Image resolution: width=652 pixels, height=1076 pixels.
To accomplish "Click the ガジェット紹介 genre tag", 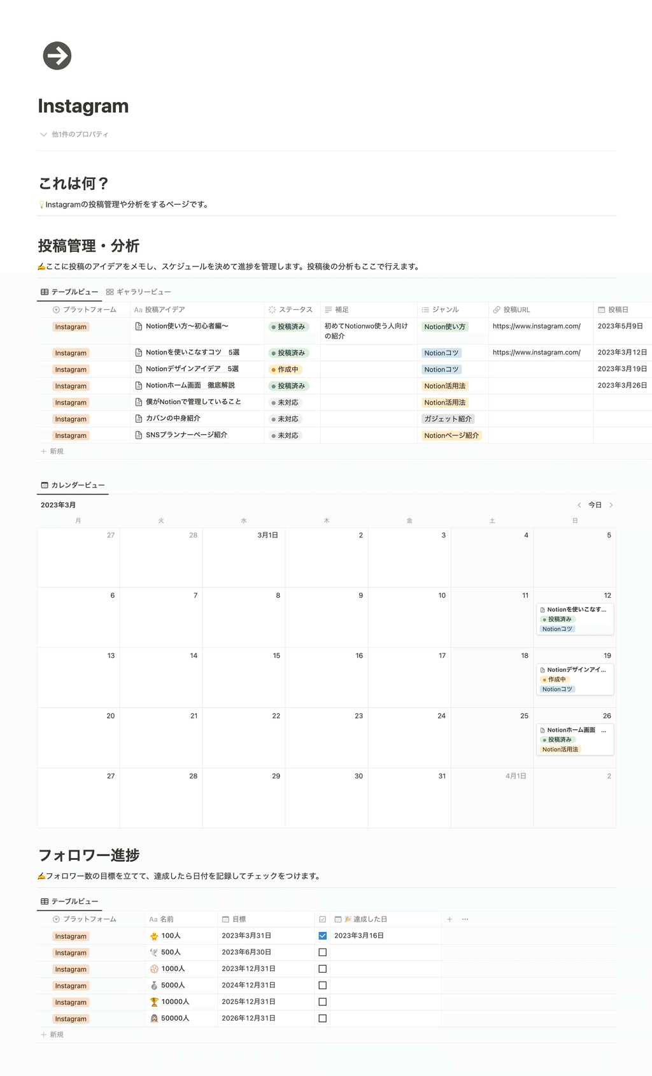I will pos(448,419).
